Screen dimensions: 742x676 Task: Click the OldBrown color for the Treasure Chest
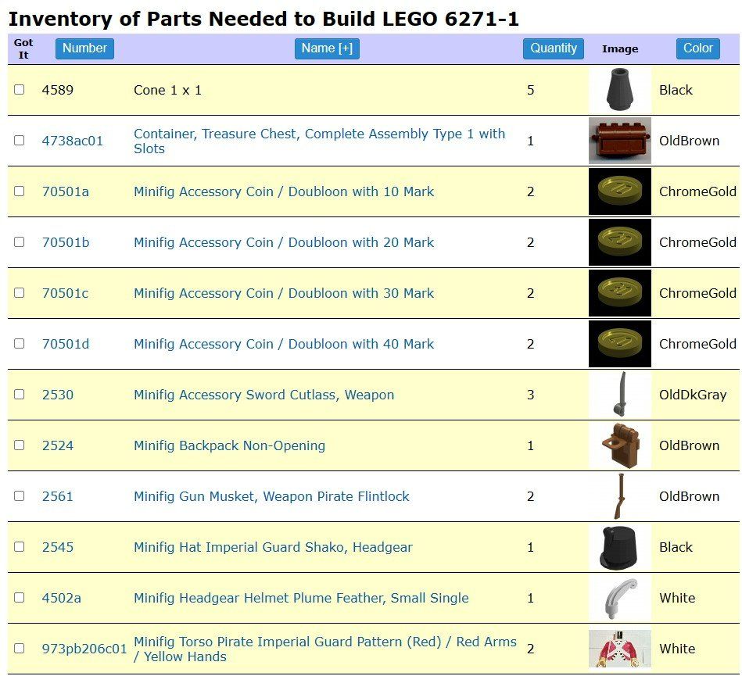tap(689, 141)
